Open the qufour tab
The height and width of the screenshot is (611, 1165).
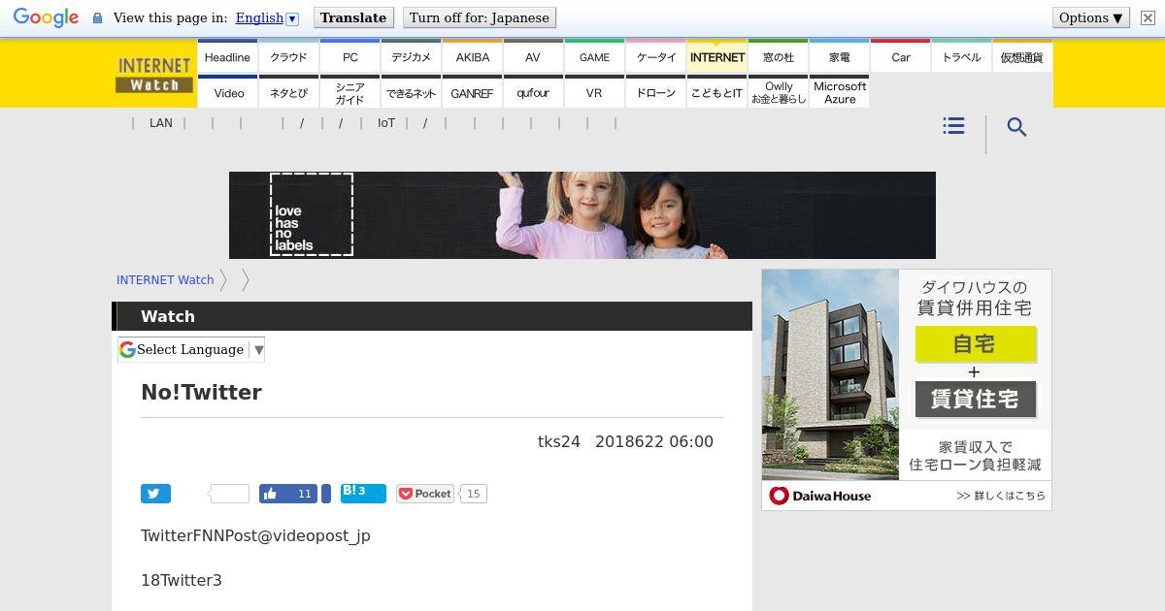[x=533, y=92]
